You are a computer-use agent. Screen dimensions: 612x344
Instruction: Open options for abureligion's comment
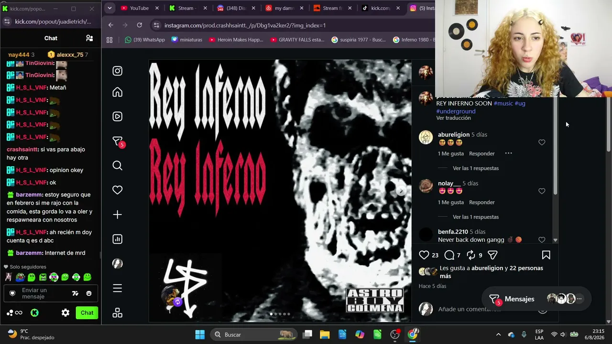click(509, 153)
